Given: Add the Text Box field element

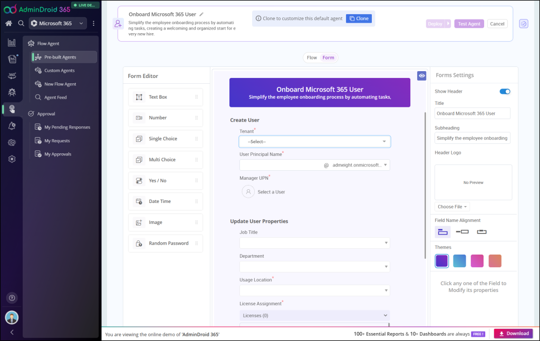Looking at the screenshot, I should pyautogui.click(x=165, y=97).
